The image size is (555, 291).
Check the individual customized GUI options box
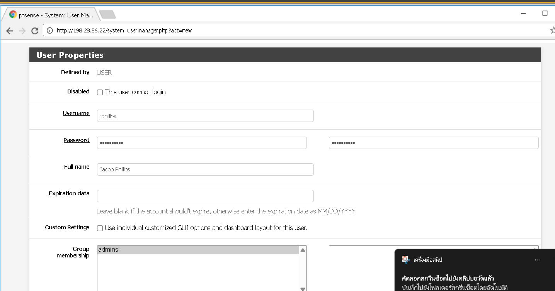[x=100, y=228]
